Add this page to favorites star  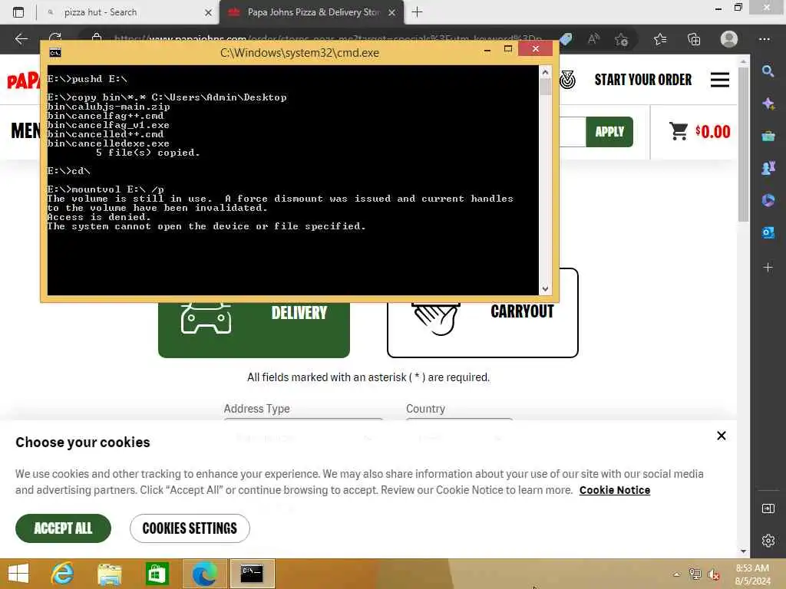[x=622, y=39]
